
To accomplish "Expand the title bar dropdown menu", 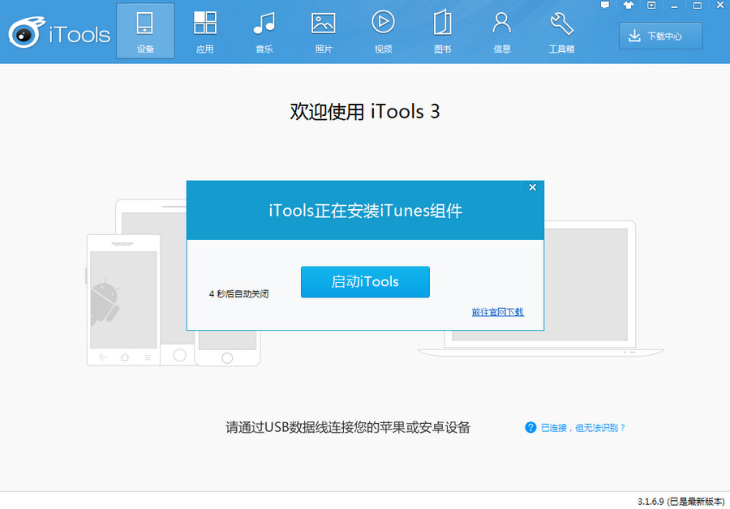I will (652, 6).
